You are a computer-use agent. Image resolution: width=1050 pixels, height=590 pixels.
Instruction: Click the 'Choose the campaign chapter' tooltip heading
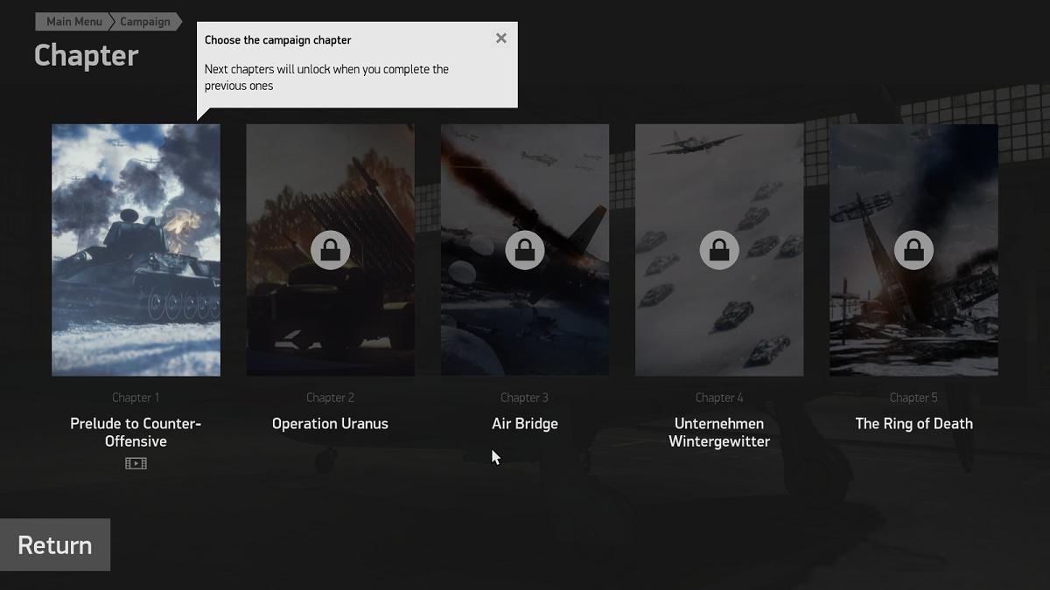278,40
